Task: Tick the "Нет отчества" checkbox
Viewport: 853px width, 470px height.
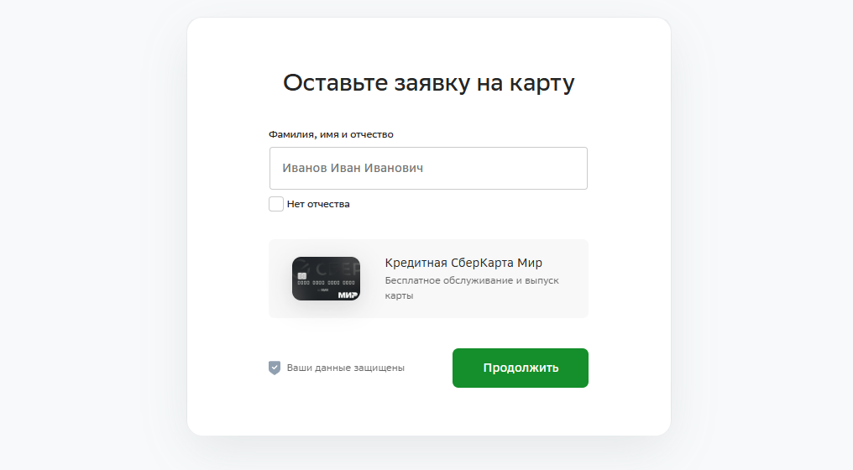Action: [276, 204]
